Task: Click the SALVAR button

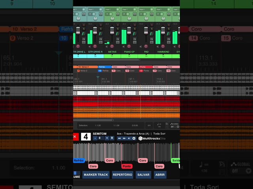Action: 143,175
